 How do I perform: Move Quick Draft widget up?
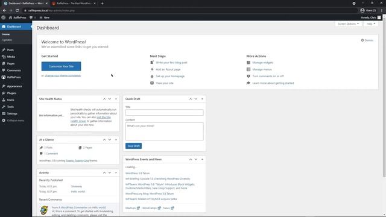(191, 99)
